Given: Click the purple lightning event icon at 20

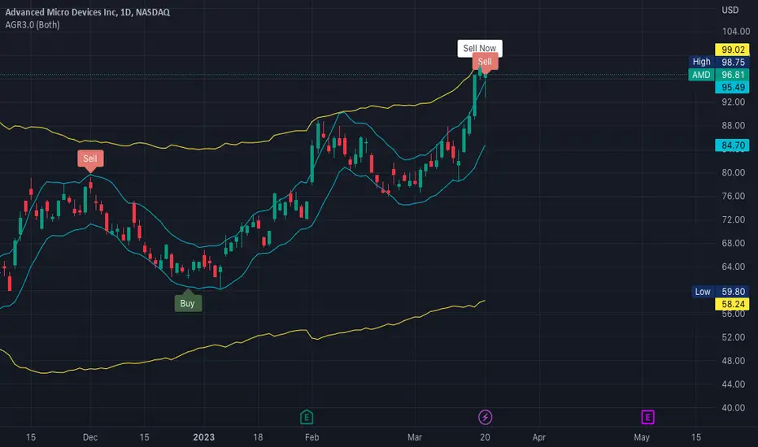Looking at the screenshot, I should (485, 417).
